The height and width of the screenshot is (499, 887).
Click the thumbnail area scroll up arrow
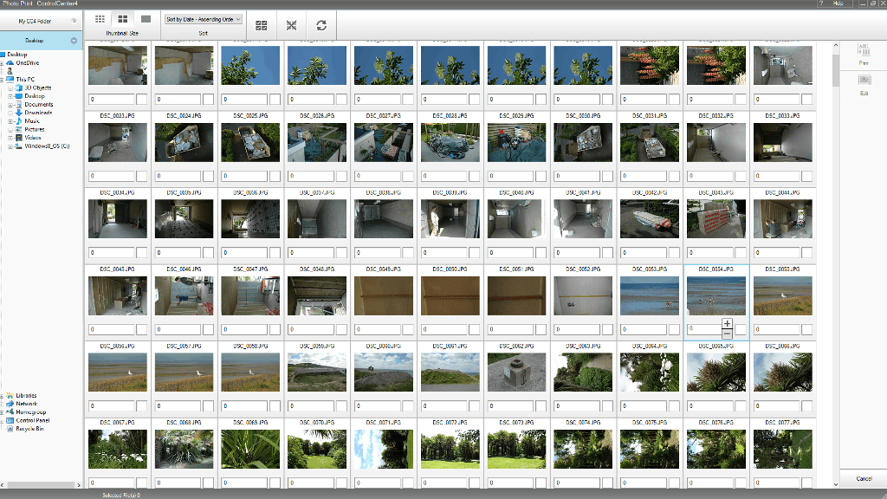tap(836, 45)
